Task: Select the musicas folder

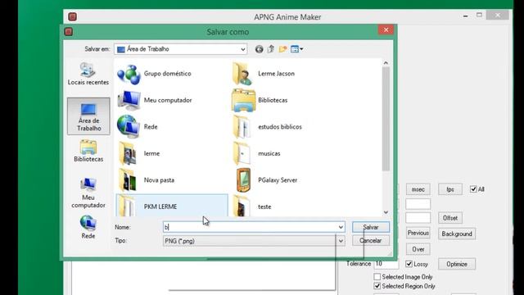Action: tap(256, 153)
